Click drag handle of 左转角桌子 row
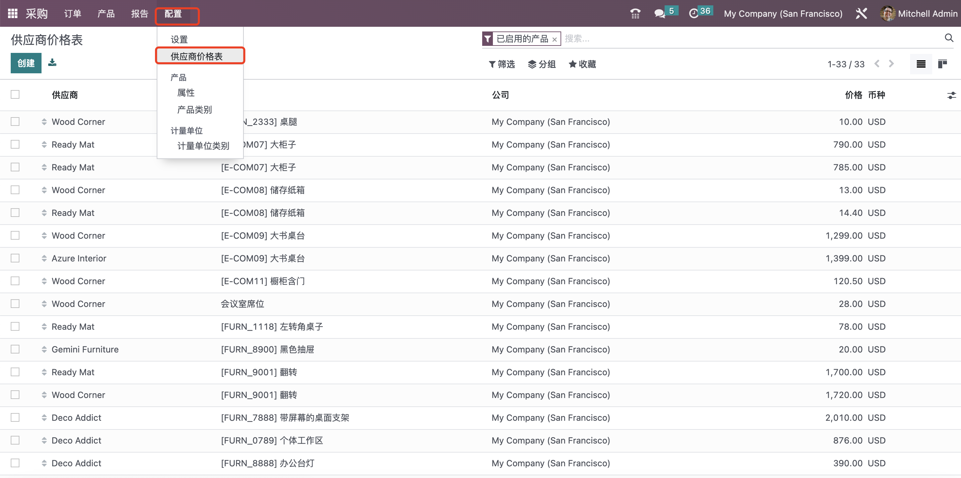 tap(44, 327)
